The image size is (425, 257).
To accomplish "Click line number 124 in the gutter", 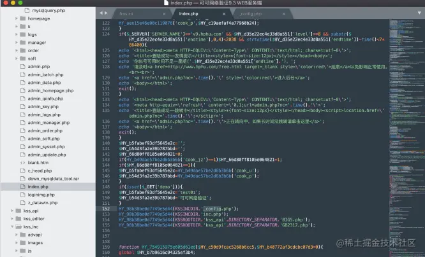I will tap(106, 34).
